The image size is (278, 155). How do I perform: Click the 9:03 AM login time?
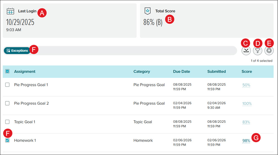click(13, 30)
